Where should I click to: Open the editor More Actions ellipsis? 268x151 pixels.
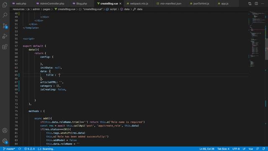(x=263, y=4)
